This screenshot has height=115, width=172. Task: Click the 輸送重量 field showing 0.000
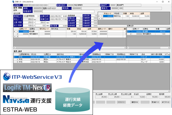tap(63, 26)
